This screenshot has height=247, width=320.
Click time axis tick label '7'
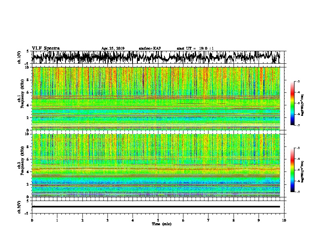[x=208, y=220]
